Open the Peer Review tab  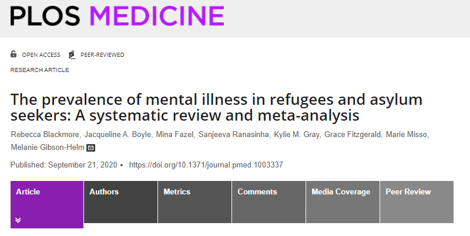pos(417,202)
